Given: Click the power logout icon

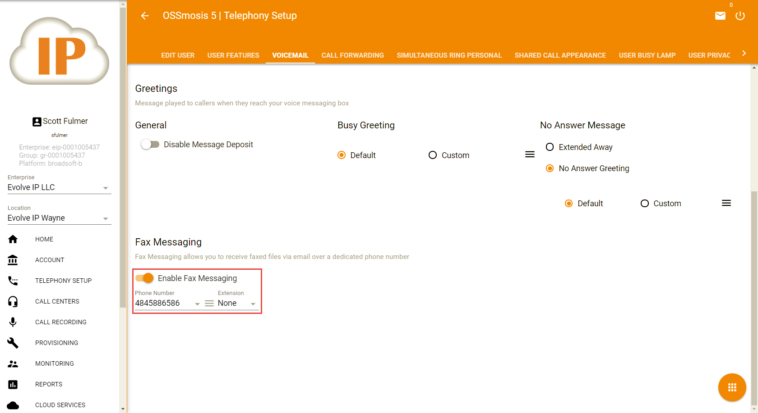Looking at the screenshot, I should [x=740, y=16].
